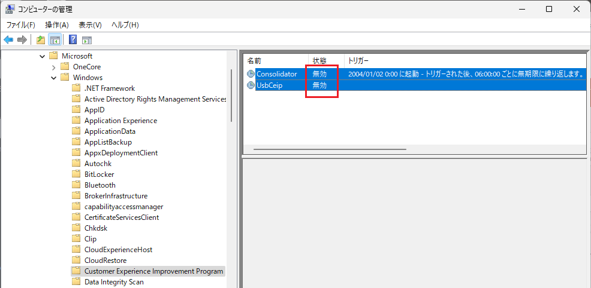
Task: Select the ApplicationData folder
Action: pyautogui.click(x=110, y=131)
